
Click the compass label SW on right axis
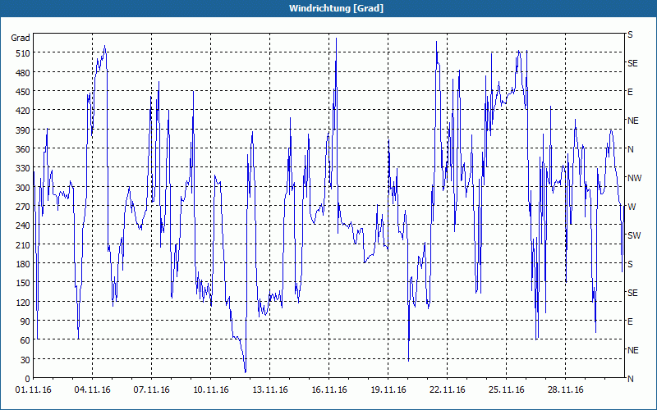tap(634, 235)
